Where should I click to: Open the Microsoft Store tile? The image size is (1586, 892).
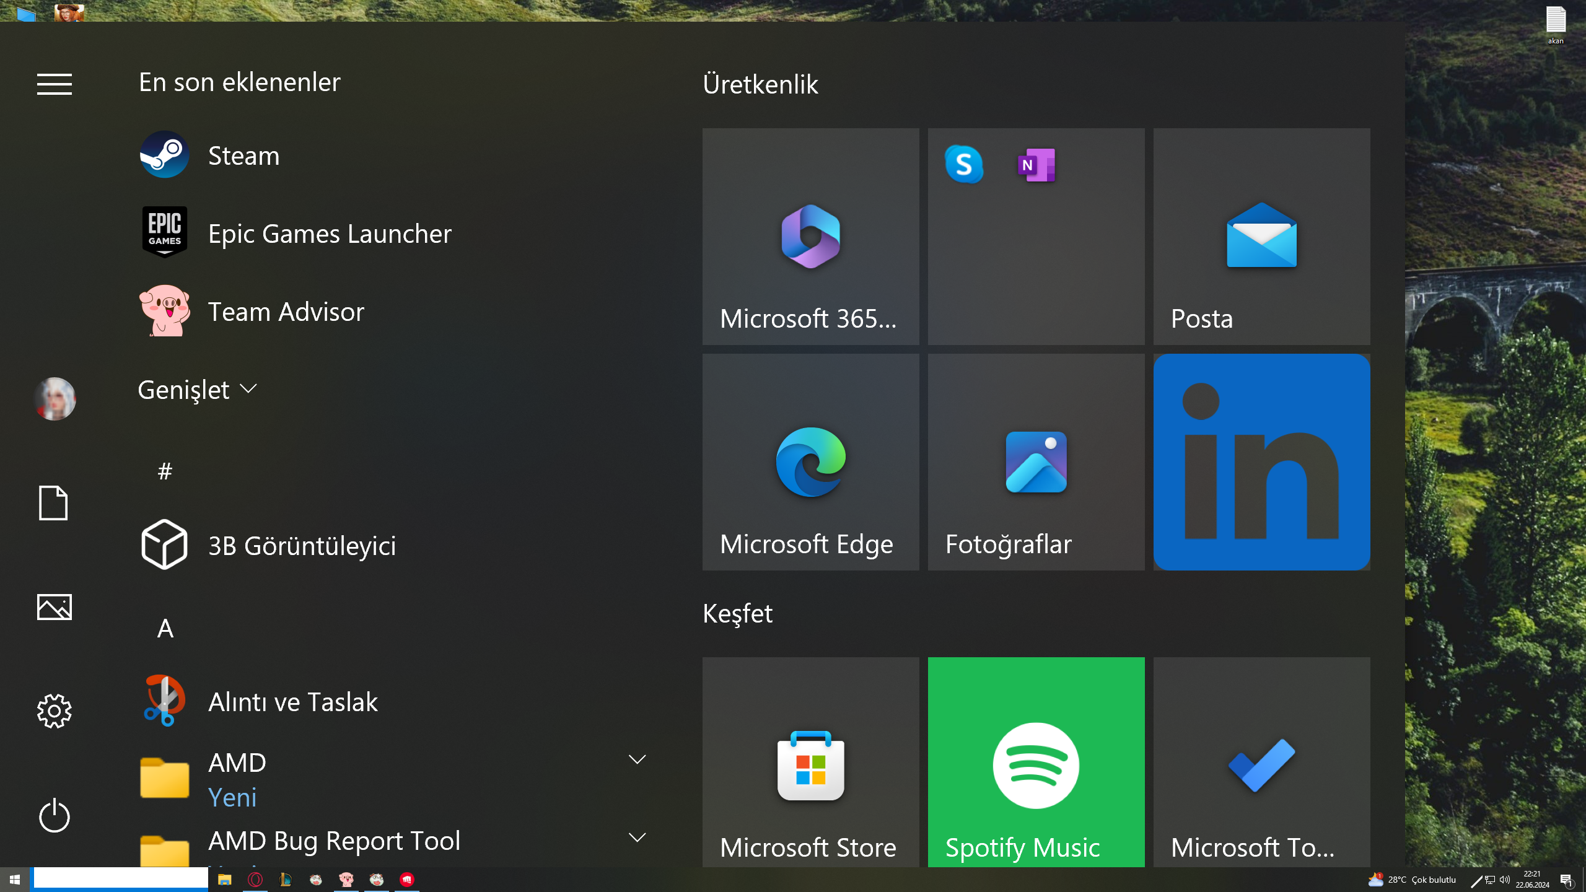[x=810, y=762]
